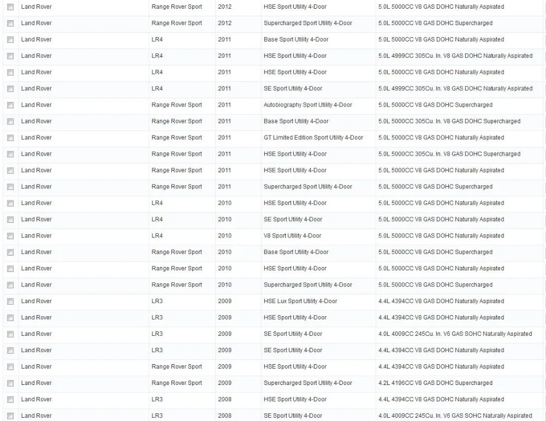Screen dimensions: 546x421
Task: Click 2011 LR4 SE '5.0L 4999CC 305Cu. In.' engine cell
Action: point(455,88)
